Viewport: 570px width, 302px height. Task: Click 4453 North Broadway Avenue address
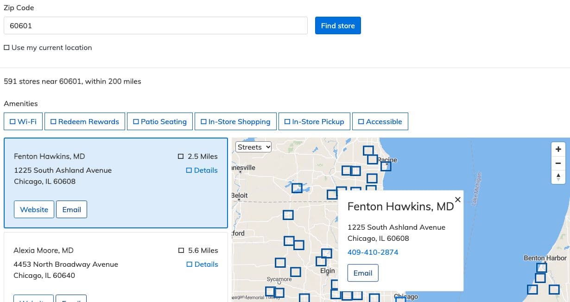point(66,264)
